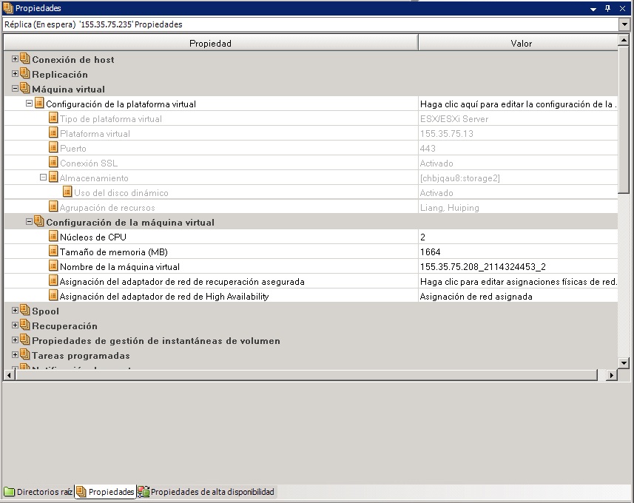The height and width of the screenshot is (503, 634).
Task: Click the Tareas programadas group icon
Action: (25, 354)
